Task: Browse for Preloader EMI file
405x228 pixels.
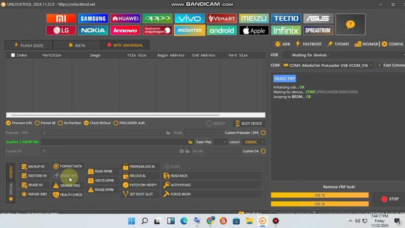Action: (168, 133)
